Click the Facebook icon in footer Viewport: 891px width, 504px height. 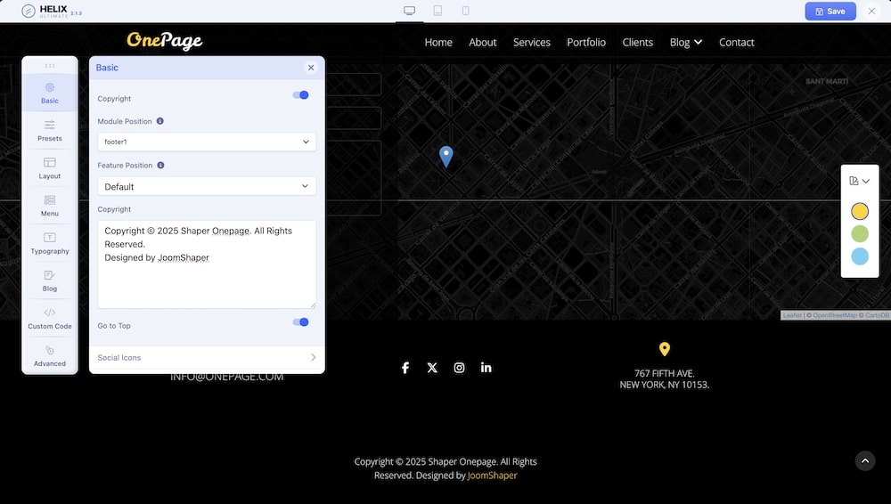(405, 368)
